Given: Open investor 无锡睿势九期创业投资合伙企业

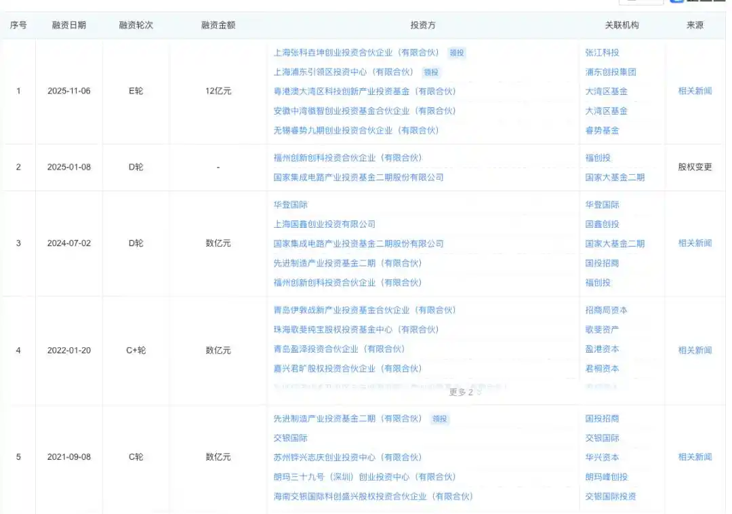Looking at the screenshot, I should tap(357, 131).
